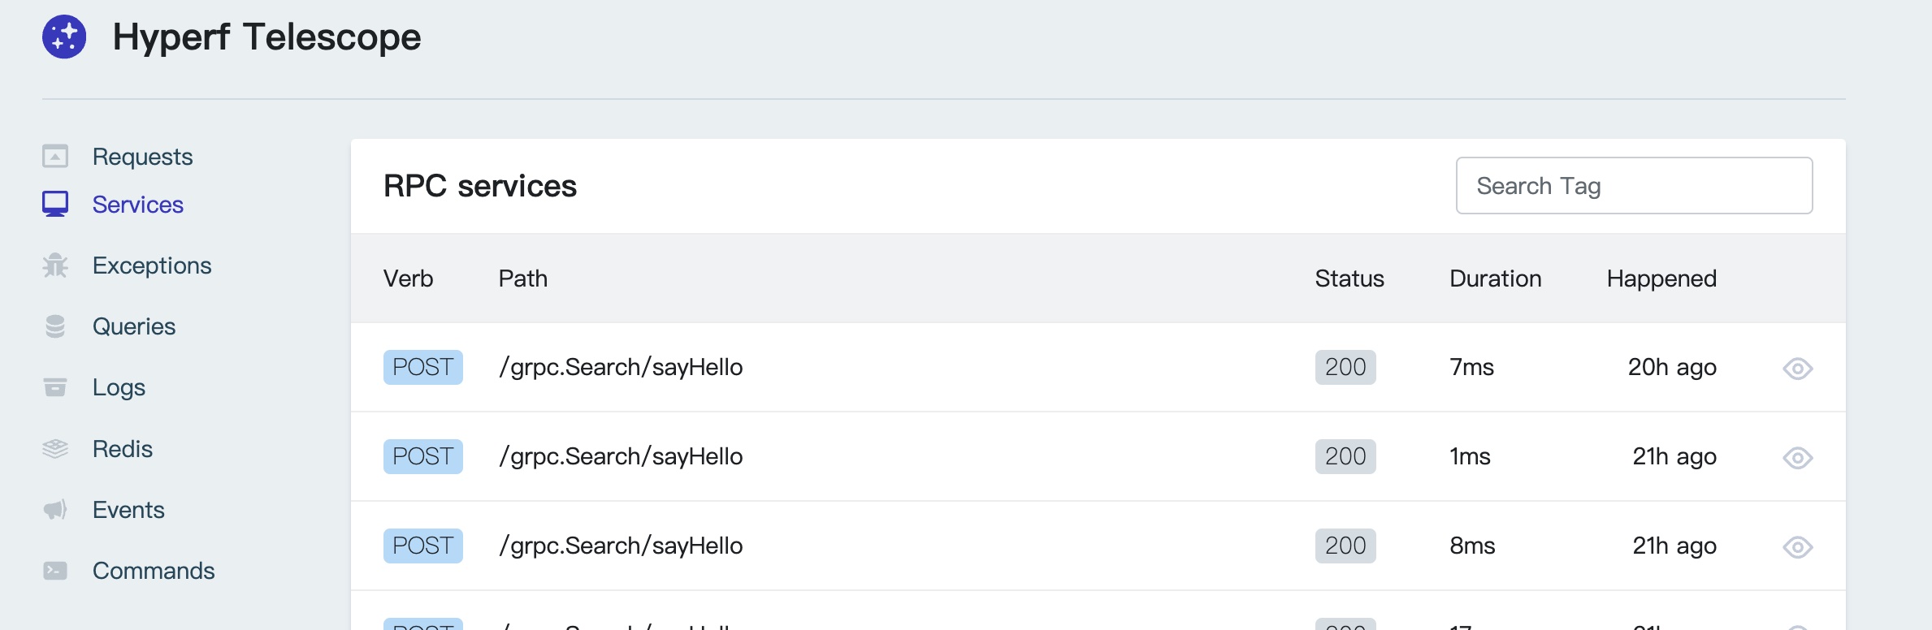Select Services in the sidebar
The height and width of the screenshot is (630, 1932).
click(138, 205)
